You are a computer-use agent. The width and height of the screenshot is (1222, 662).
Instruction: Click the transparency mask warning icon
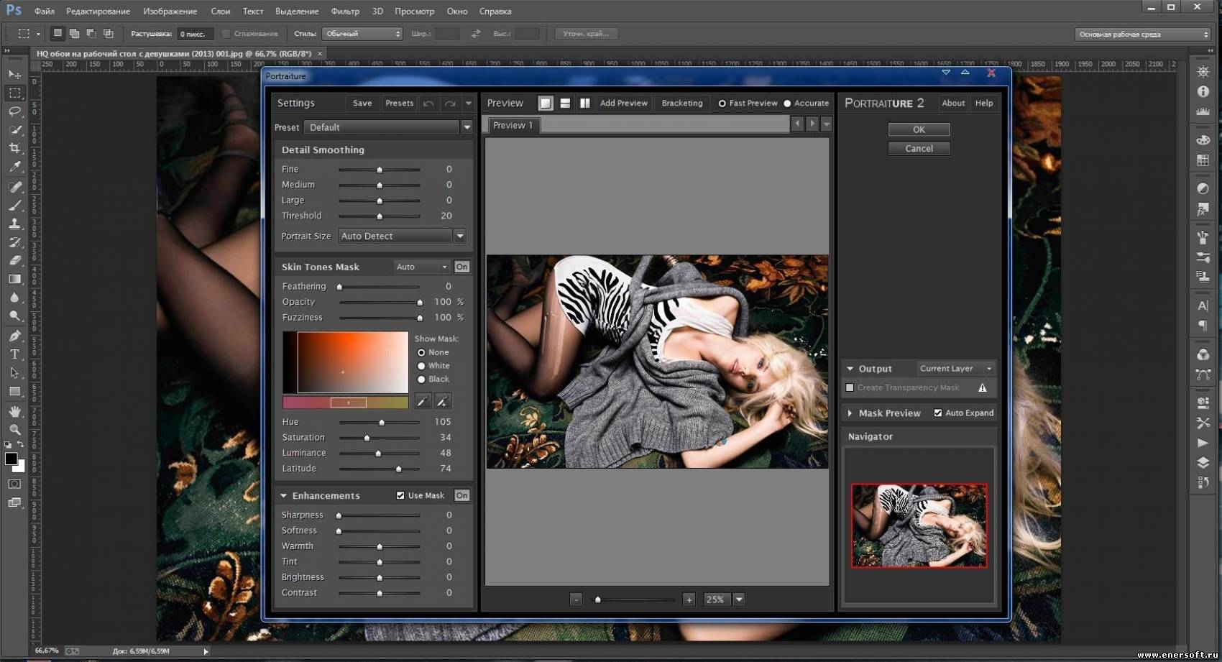(983, 388)
